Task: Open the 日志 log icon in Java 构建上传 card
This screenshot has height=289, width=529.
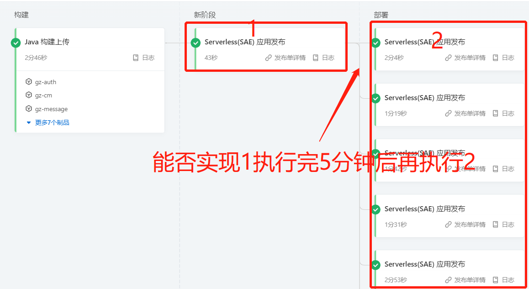Action: [x=136, y=58]
